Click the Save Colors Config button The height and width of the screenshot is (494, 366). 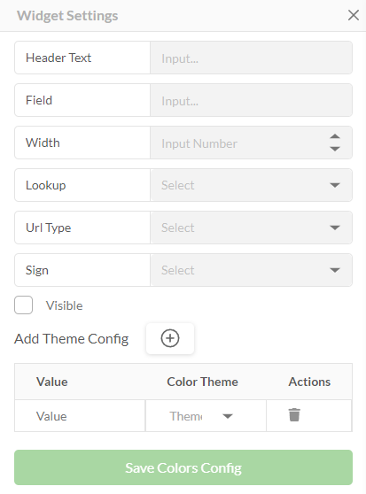pos(183,467)
